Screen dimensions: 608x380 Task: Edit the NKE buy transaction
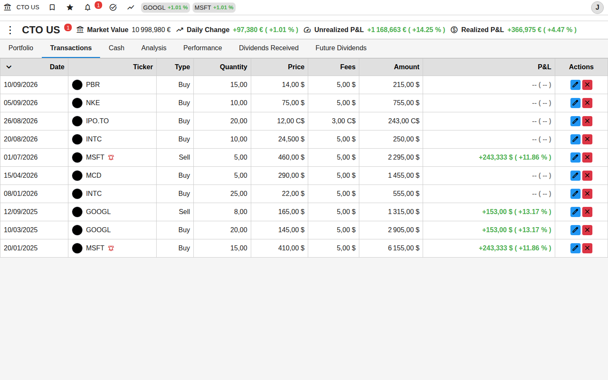click(575, 103)
